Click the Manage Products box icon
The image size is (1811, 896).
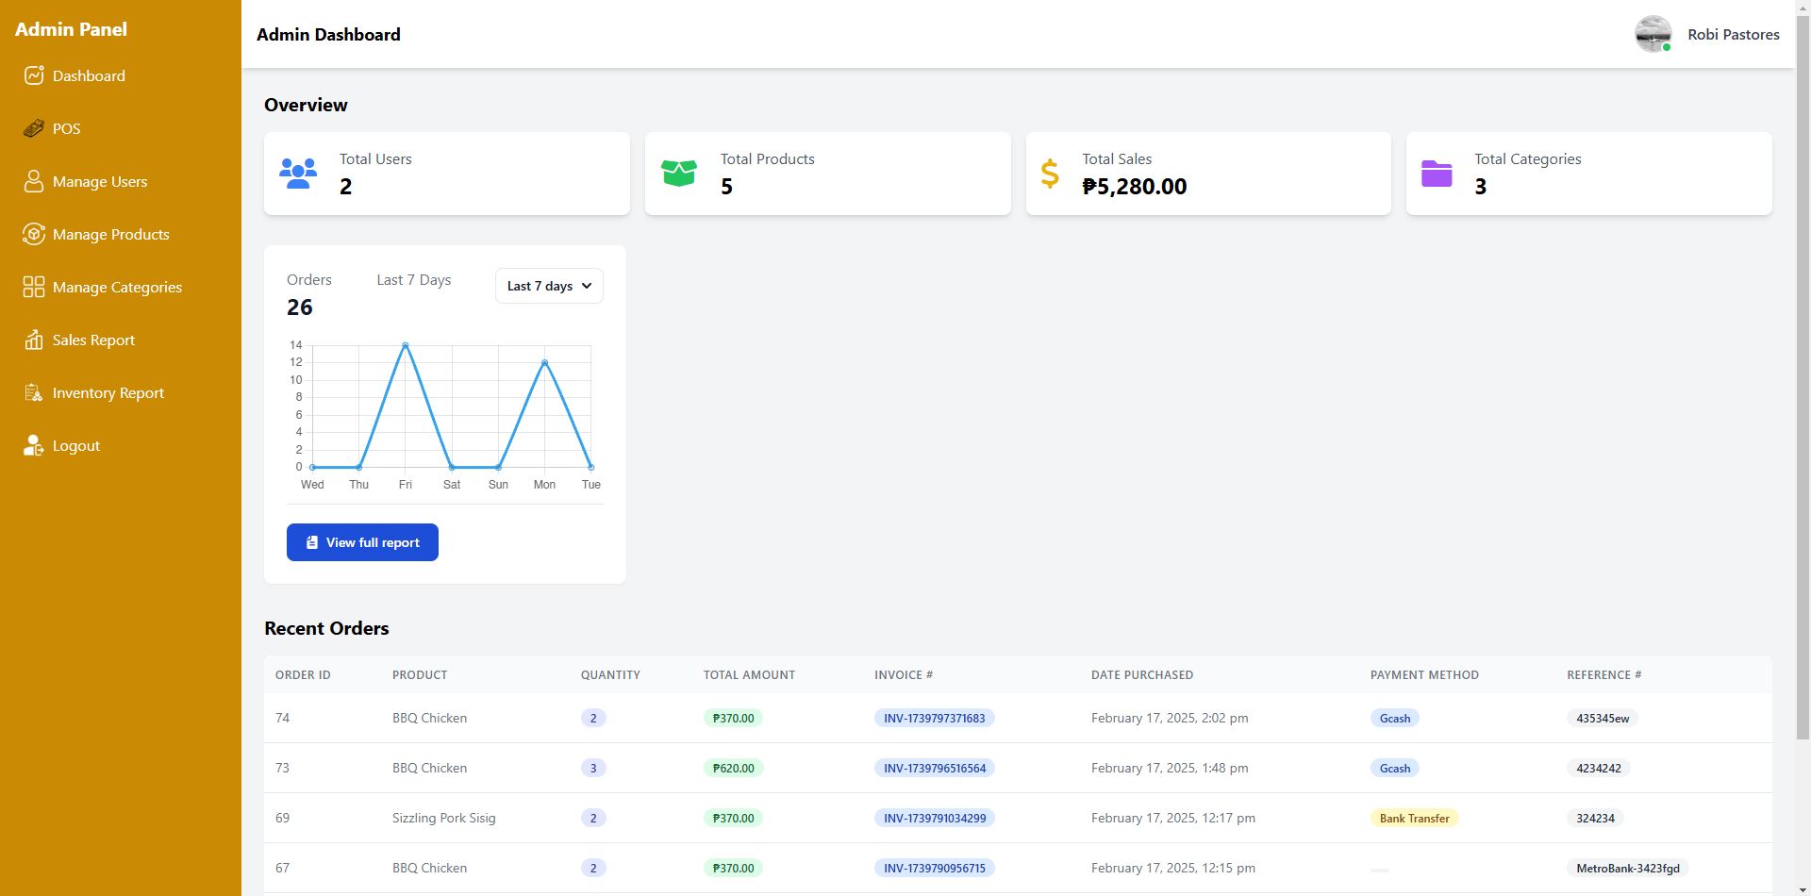(34, 234)
